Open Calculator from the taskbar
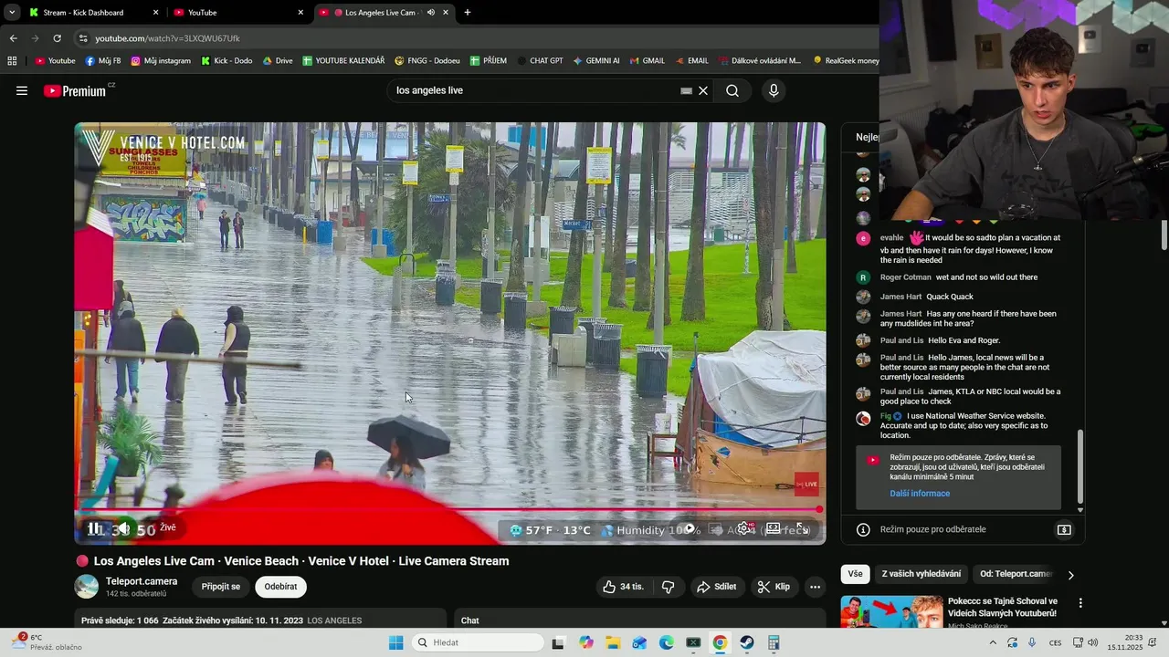 click(x=774, y=642)
